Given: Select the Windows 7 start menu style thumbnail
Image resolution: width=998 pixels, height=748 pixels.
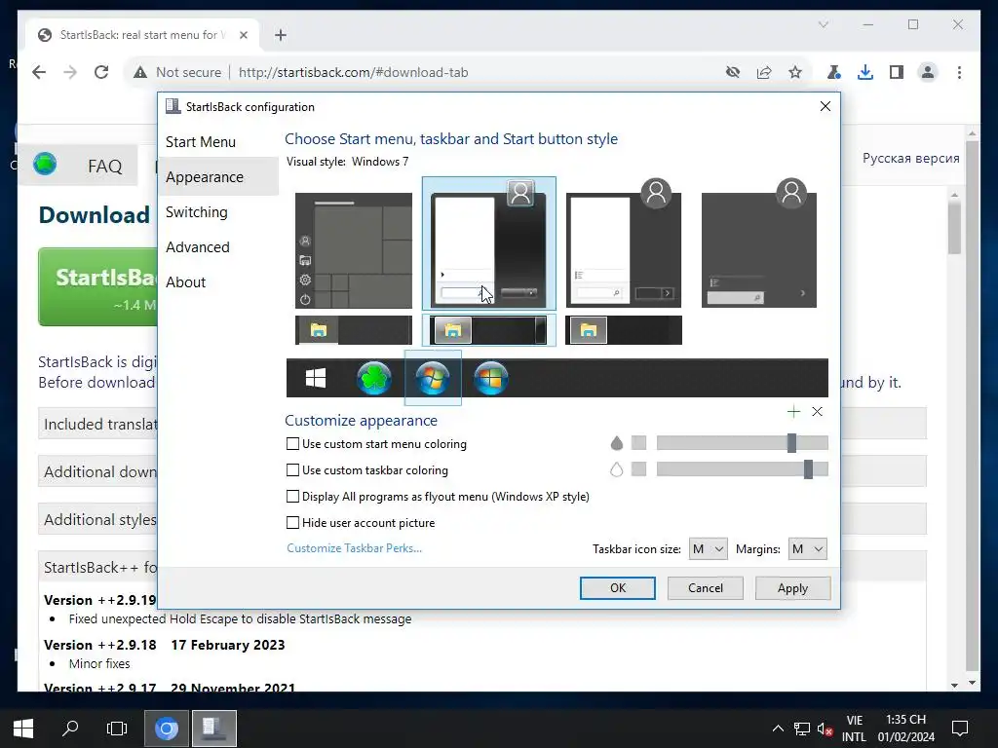Looking at the screenshot, I should click(489, 243).
